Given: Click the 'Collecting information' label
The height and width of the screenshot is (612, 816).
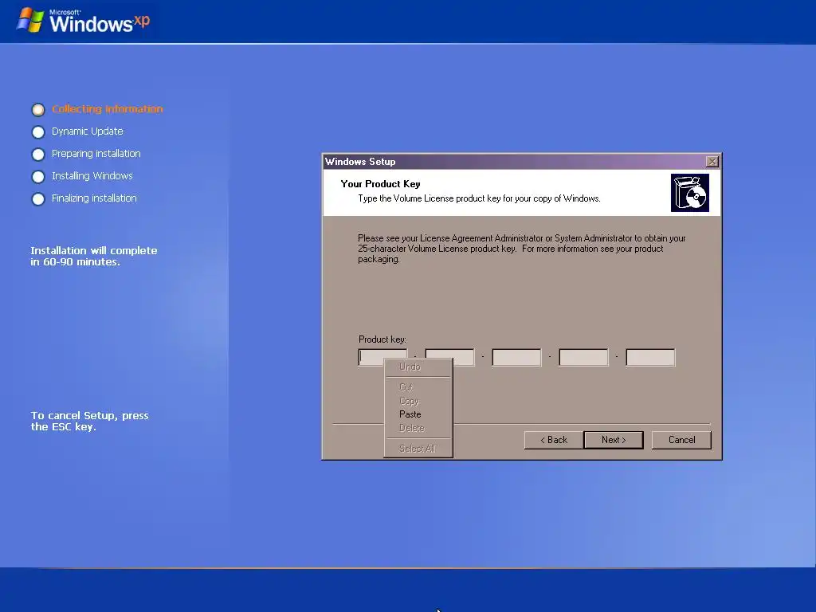Looking at the screenshot, I should tap(108, 108).
